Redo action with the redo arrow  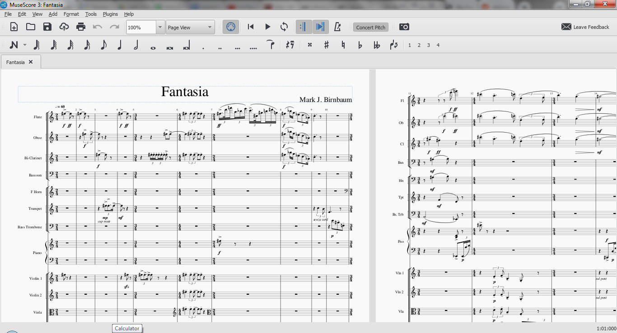pyautogui.click(x=114, y=27)
